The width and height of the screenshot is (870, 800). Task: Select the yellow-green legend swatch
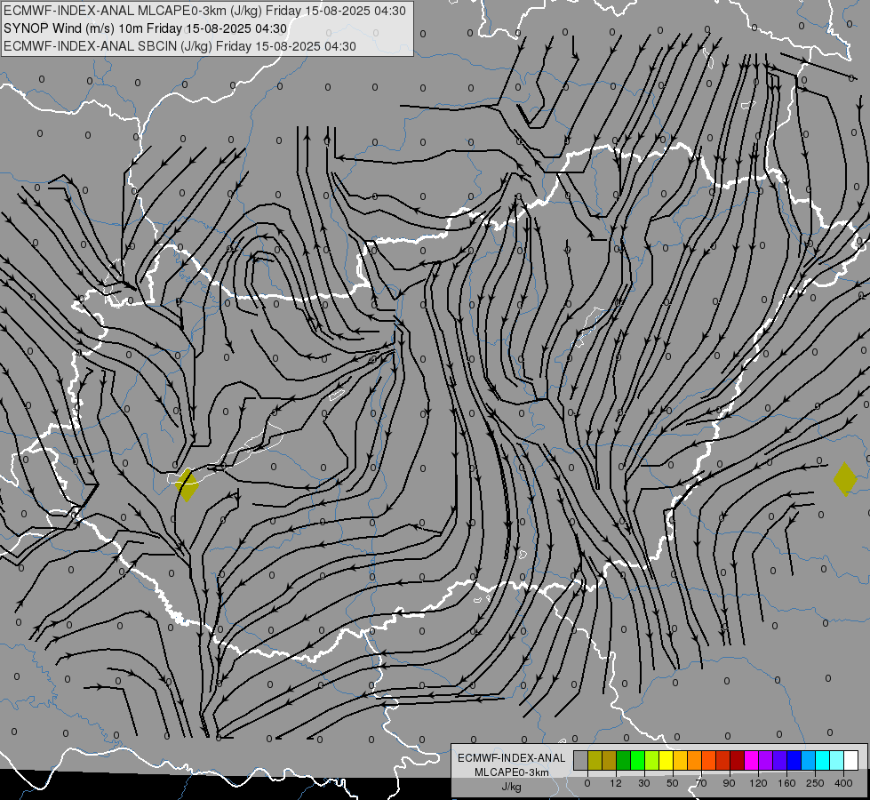click(652, 761)
